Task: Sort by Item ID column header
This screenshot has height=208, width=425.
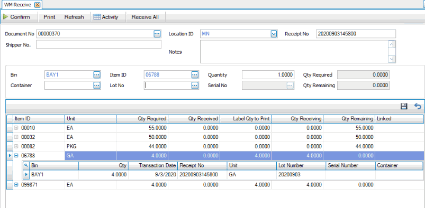Action: [39, 119]
